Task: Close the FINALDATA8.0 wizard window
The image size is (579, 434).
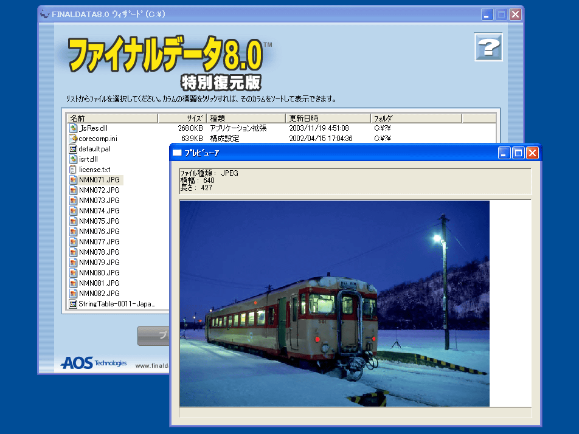Action: 515,15
